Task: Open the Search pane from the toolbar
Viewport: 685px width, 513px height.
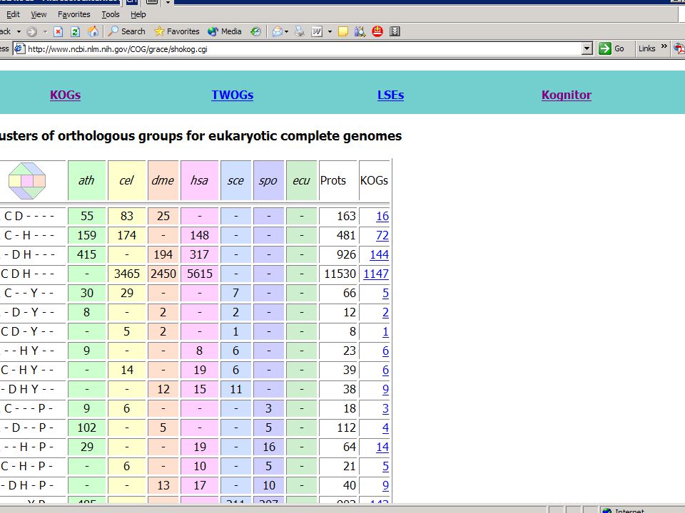Action: point(127,31)
